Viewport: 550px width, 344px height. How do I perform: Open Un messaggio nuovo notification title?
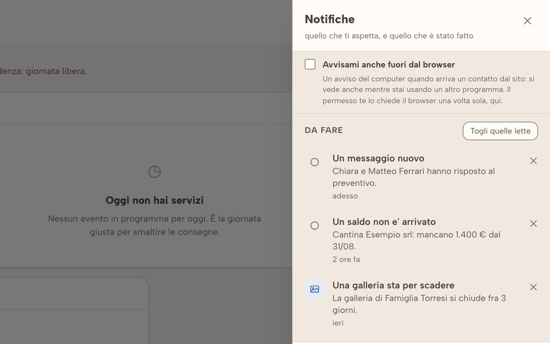pyautogui.click(x=378, y=158)
